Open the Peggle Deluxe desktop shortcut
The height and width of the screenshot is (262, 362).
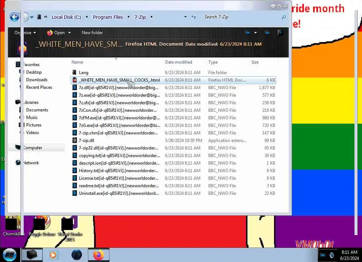pos(42,226)
